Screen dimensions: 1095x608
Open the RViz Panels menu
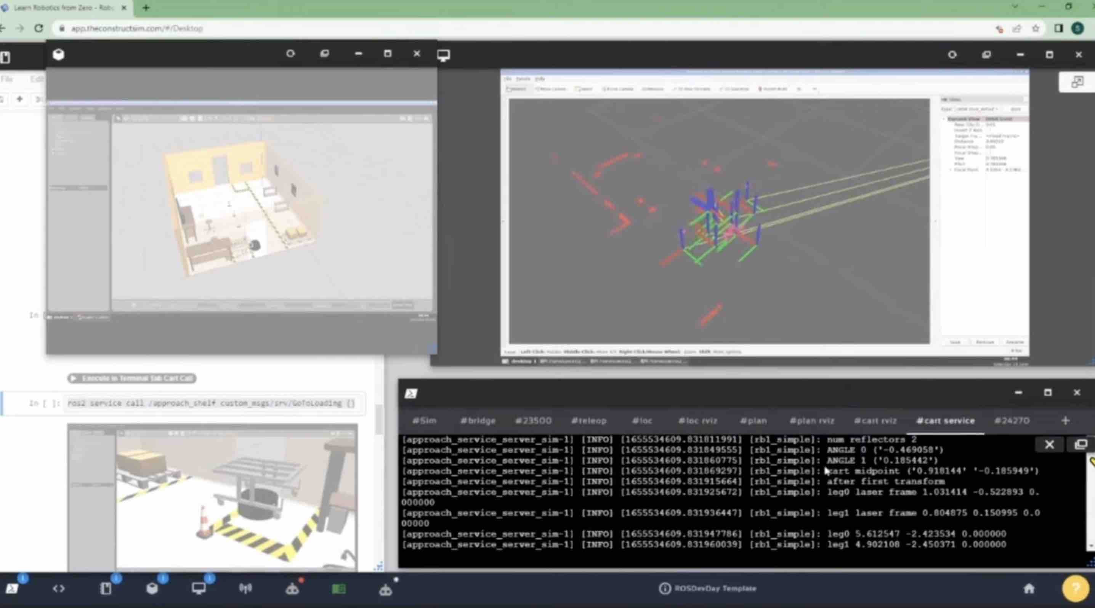coord(523,78)
